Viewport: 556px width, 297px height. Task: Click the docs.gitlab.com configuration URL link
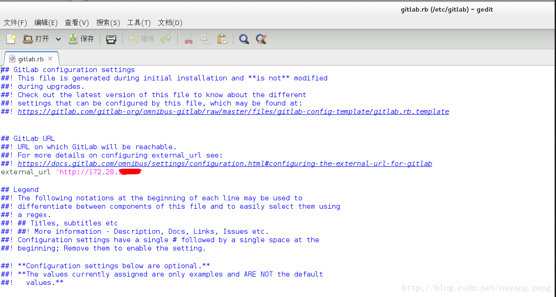tap(225, 164)
